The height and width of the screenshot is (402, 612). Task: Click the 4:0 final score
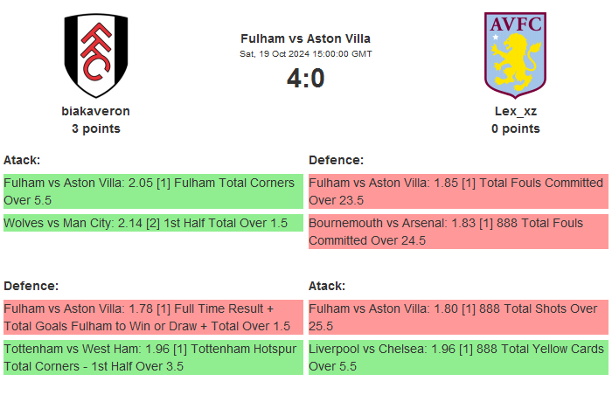point(305,79)
